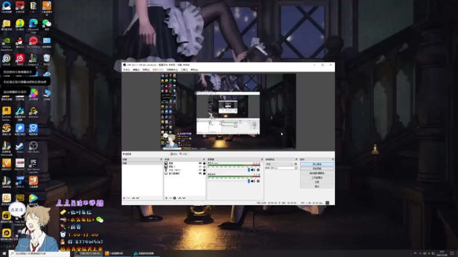Pop out the scenes dock
This screenshot has width=458, height=257.
(161, 159)
